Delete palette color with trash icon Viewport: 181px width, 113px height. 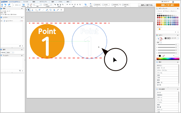click(178, 32)
